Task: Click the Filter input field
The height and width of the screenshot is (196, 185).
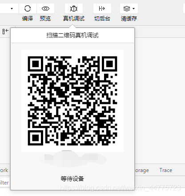Action: 5,183
